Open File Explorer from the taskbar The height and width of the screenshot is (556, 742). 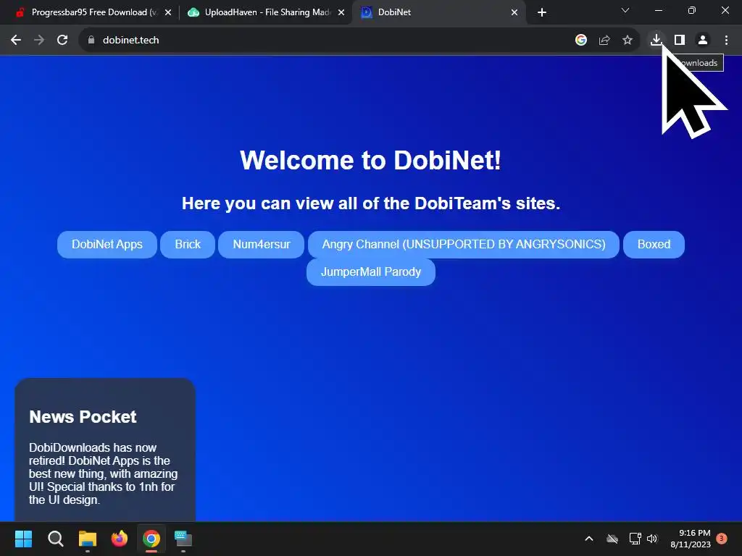(88, 539)
